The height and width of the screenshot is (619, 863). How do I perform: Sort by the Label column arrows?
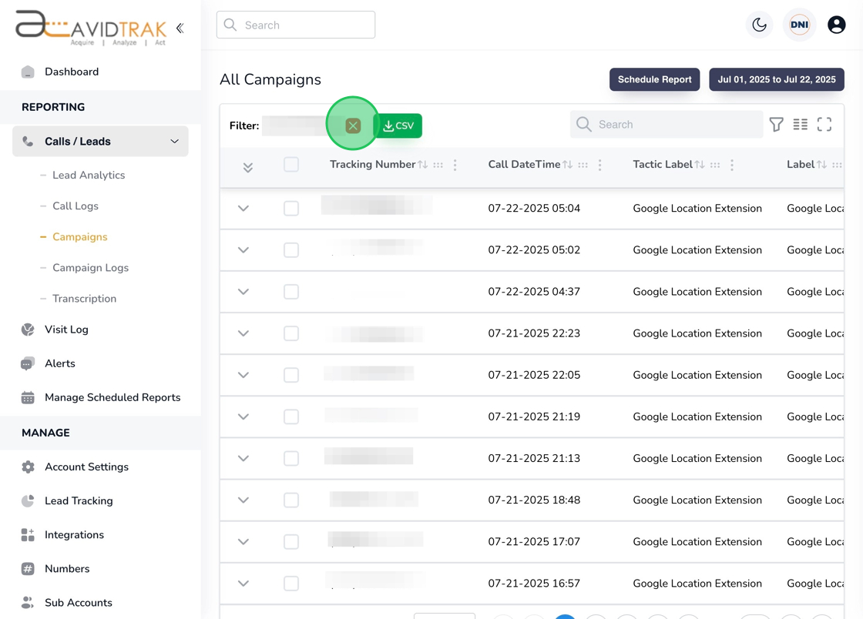pyautogui.click(x=821, y=165)
